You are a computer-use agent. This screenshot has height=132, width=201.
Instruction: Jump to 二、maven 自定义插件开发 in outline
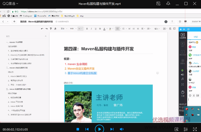pyautogui.click(x=17, y=68)
